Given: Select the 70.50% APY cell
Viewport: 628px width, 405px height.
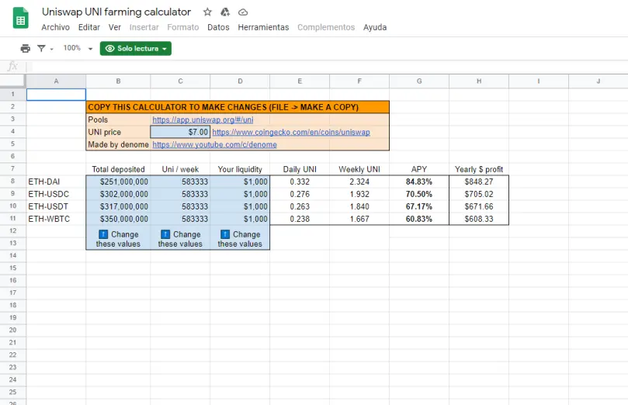Looking at the screenshot, I should click(x=419, y=194).
